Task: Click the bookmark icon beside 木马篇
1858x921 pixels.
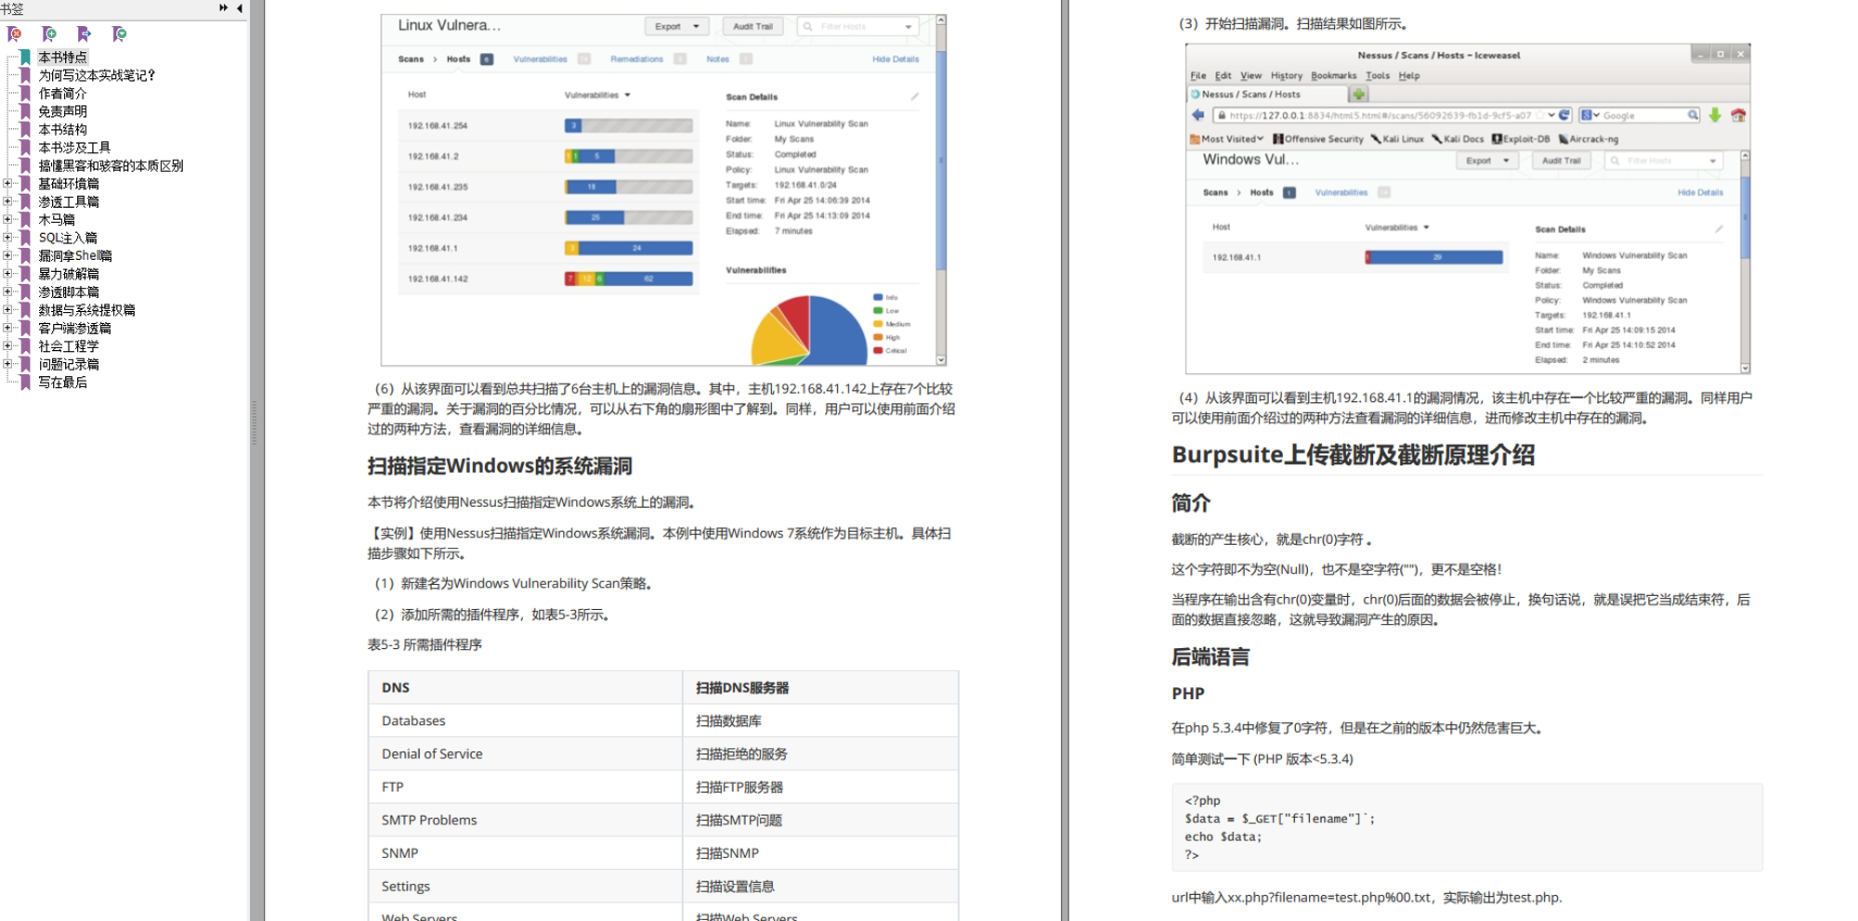Action: (x=25, y=220)
